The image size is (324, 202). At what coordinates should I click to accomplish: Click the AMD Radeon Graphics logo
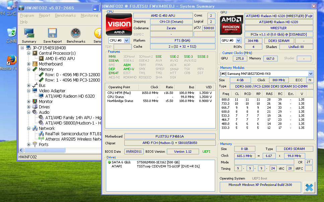[231, 25]
